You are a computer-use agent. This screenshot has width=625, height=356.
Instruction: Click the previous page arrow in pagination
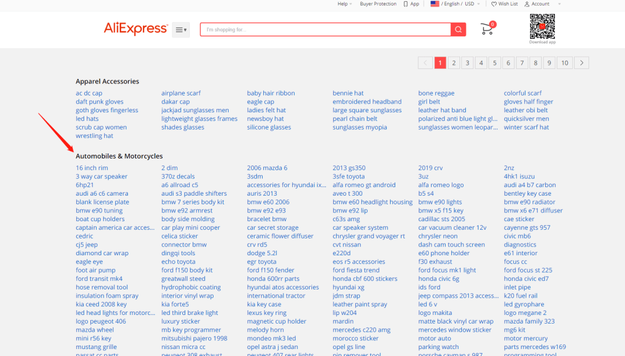[x=425, y=63]
